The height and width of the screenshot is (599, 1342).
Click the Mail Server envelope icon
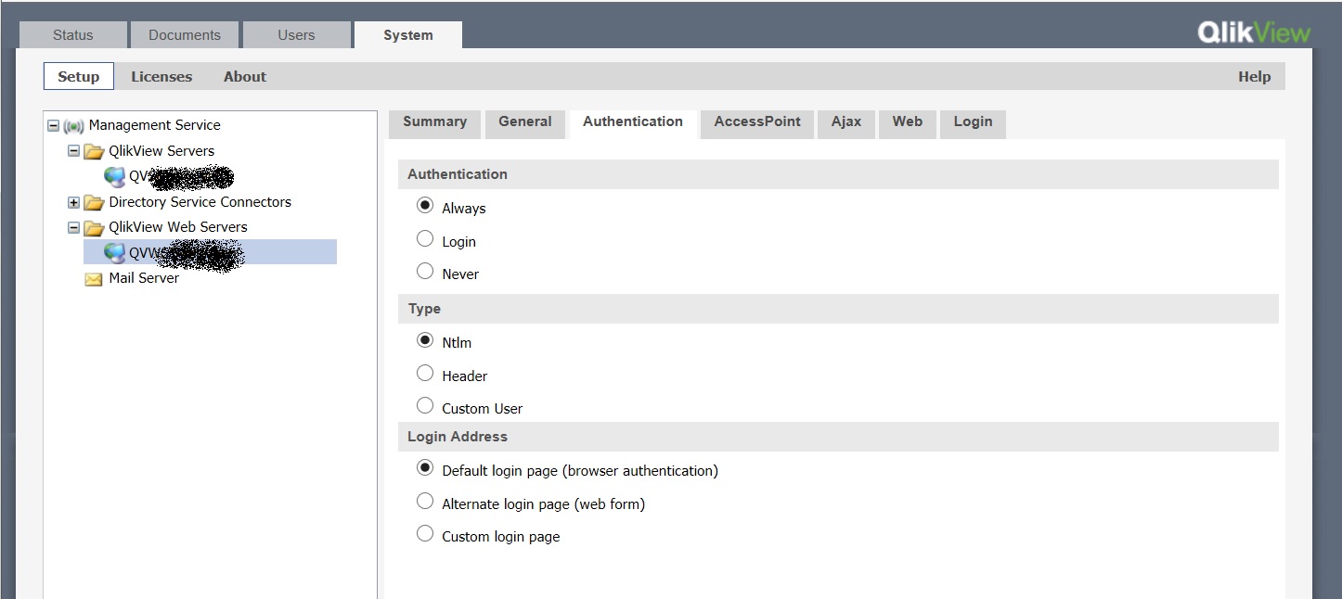click(x=94, y=279)
